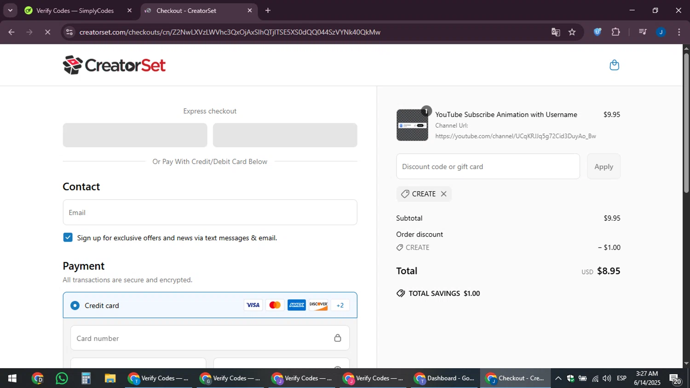The image size is (690, 388).
Task: Open the notification center icon
Action: pyautogui.click(x=675, y=378)
